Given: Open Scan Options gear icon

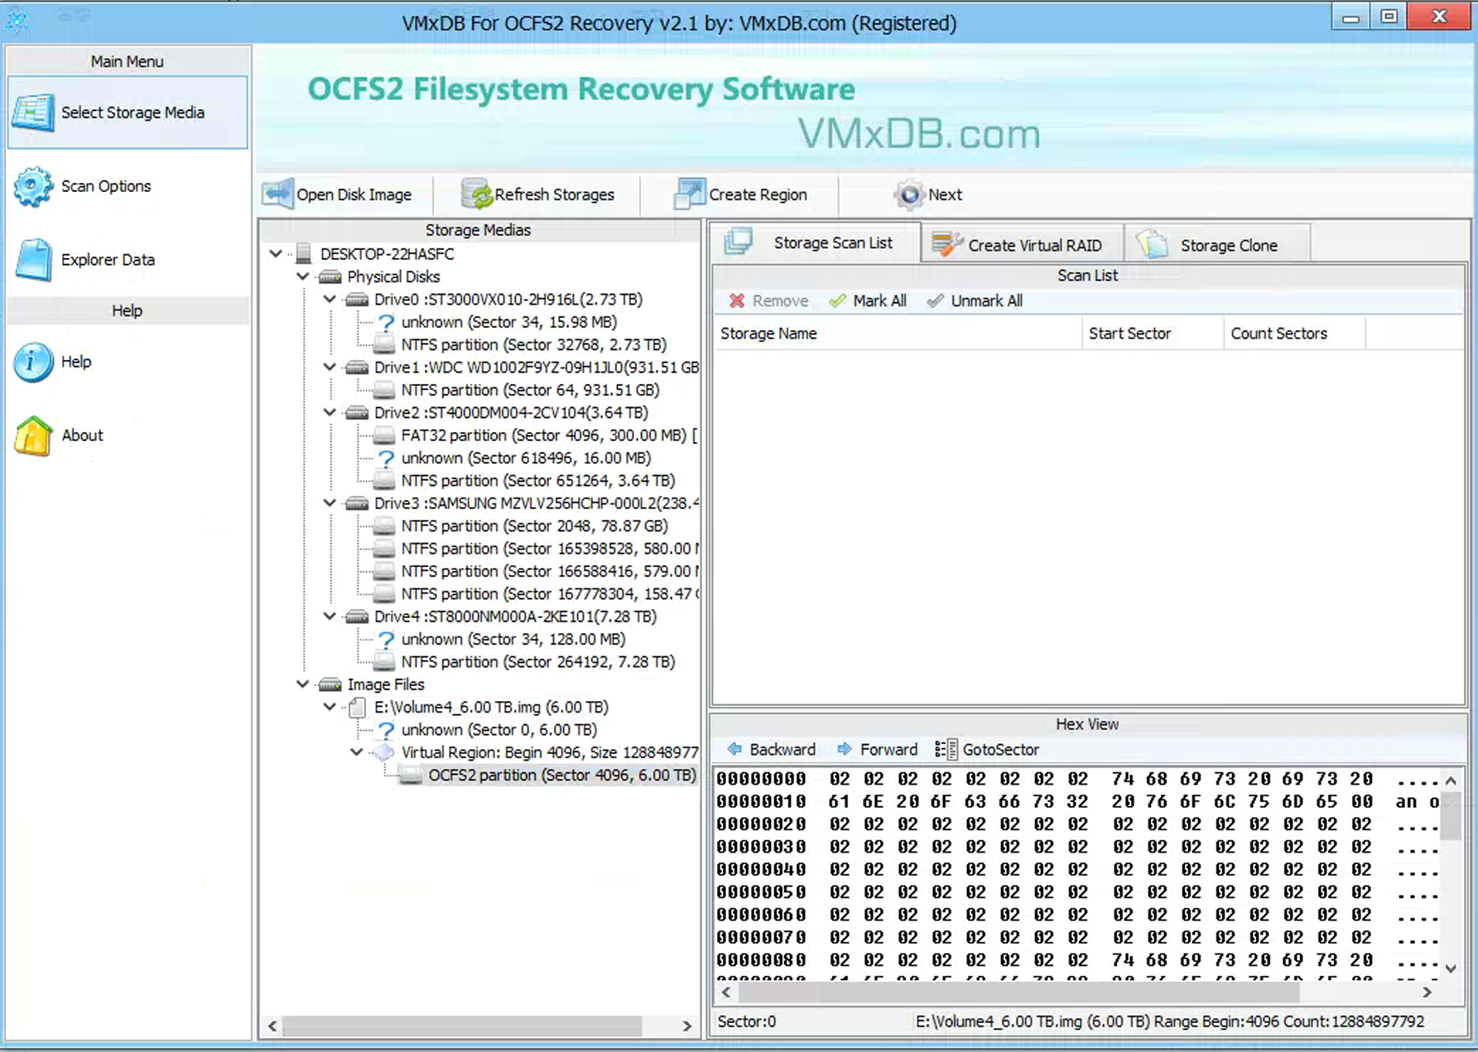Looking at the screenshot, I should (33, 186).
